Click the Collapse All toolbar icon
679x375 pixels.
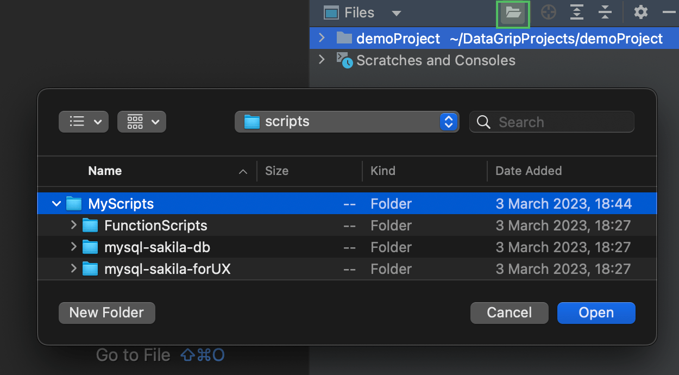605,12
